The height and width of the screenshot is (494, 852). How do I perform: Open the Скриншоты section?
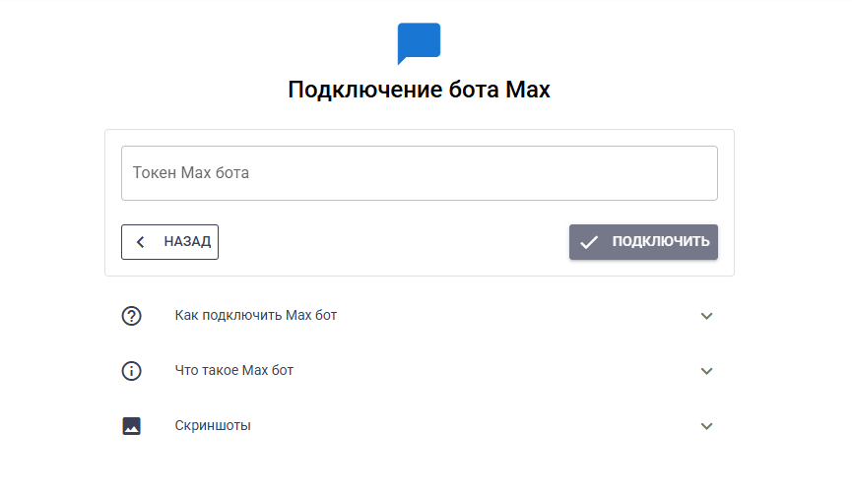pos(420,426)
